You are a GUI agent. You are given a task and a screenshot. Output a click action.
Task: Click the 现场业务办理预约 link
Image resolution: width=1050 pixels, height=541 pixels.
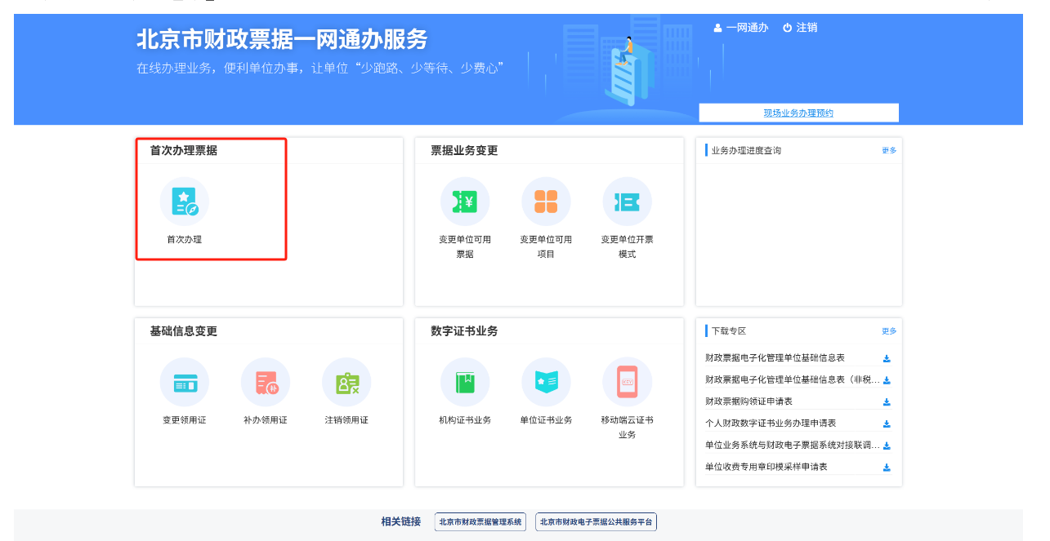(x=798, y=113)
